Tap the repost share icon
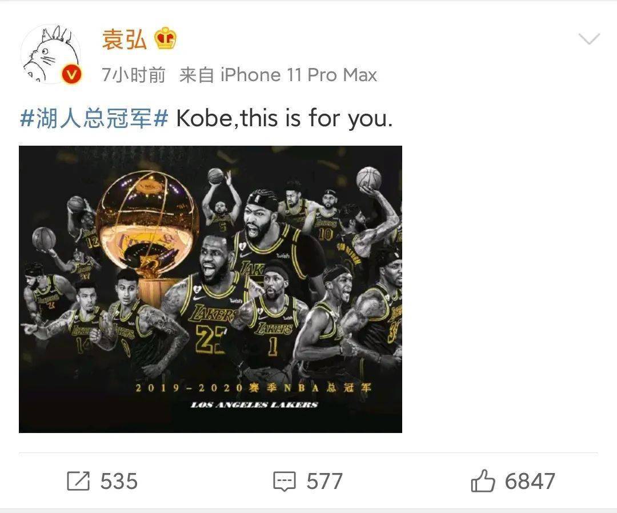This screenshot has height=513, width=617. (x=78, y=481)
